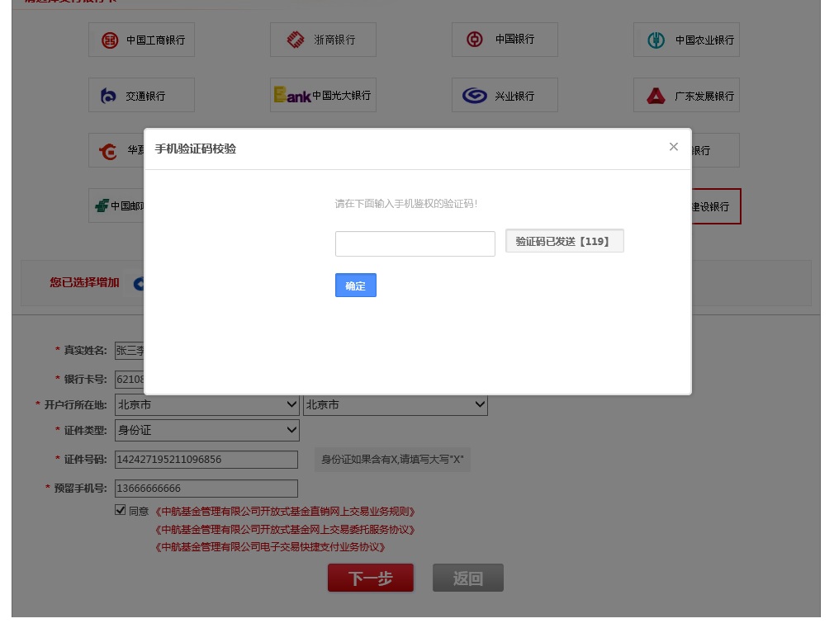Choose the 建设银行 option card
The height and width of the screenshot is (628, 834).
coord(716,206)
